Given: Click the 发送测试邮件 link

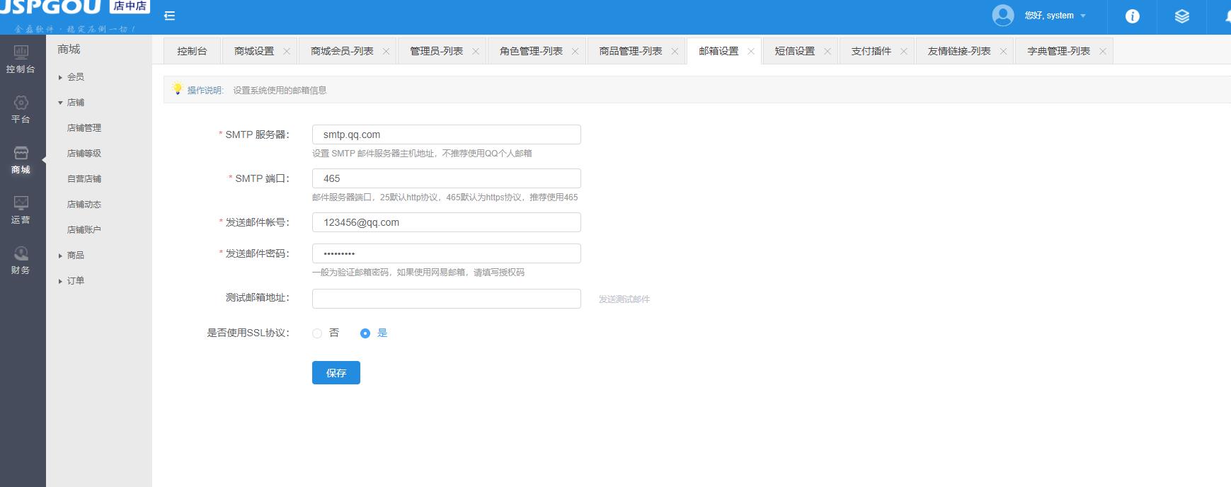Looking at the screenshot, I should [624, 299].
